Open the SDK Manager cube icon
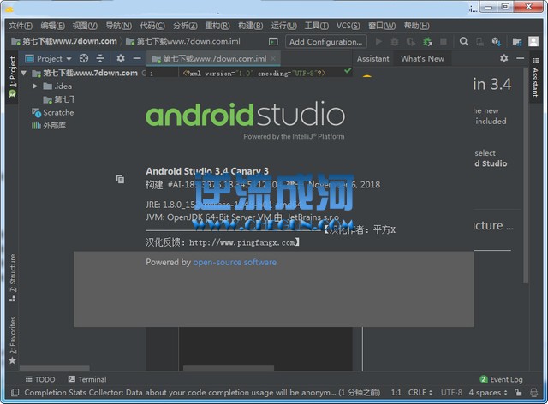 (497, 42)
